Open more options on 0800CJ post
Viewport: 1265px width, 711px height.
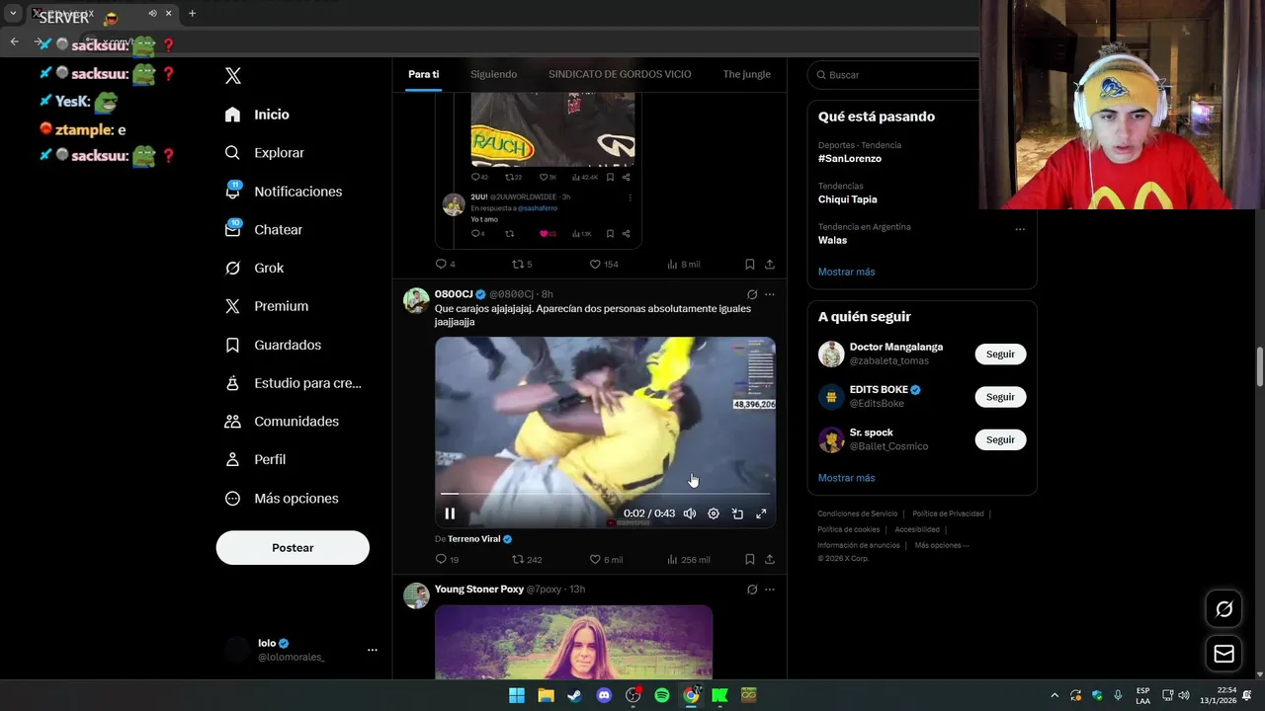[x=770, y=294]
